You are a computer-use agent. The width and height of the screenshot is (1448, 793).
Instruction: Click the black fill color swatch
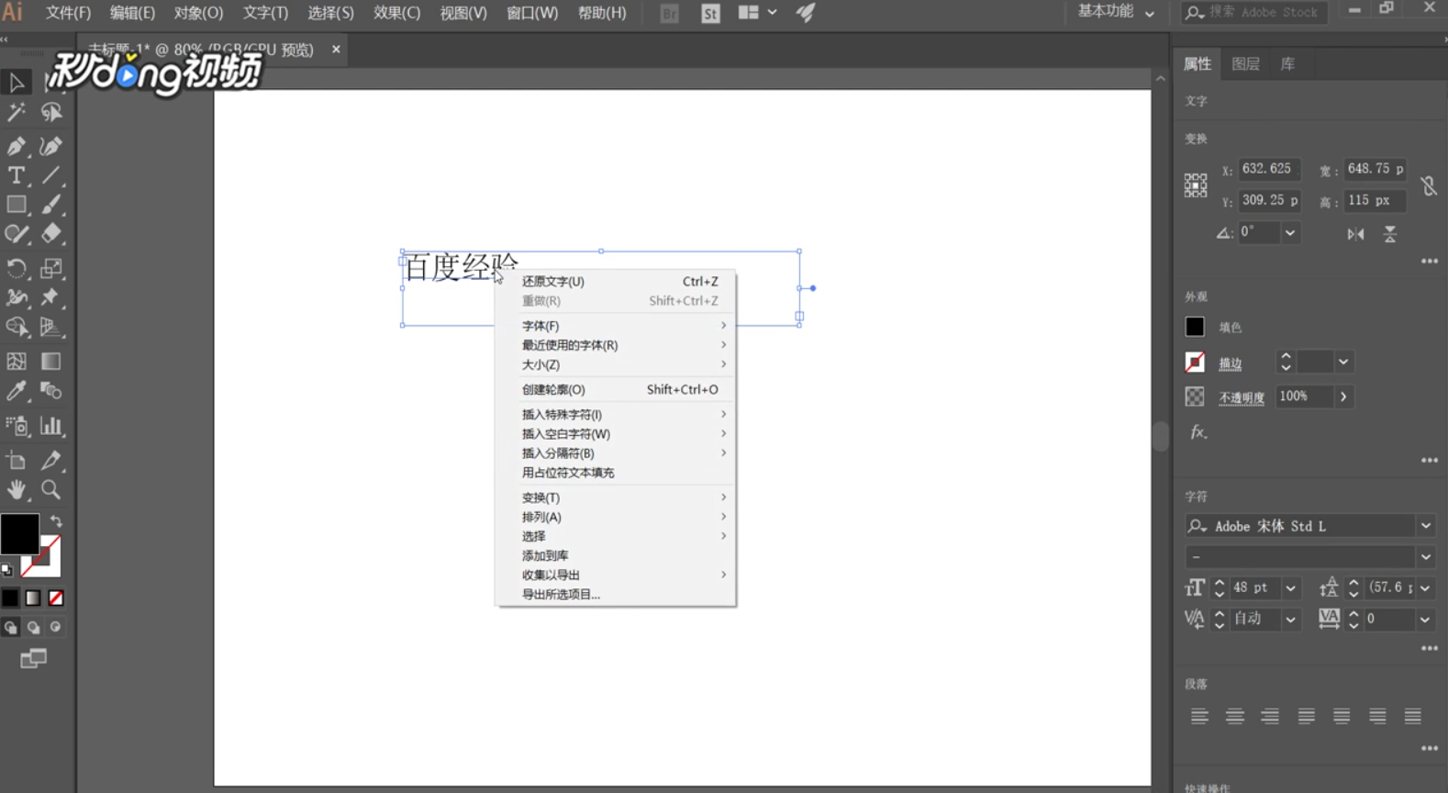(x=1195, y=326)
